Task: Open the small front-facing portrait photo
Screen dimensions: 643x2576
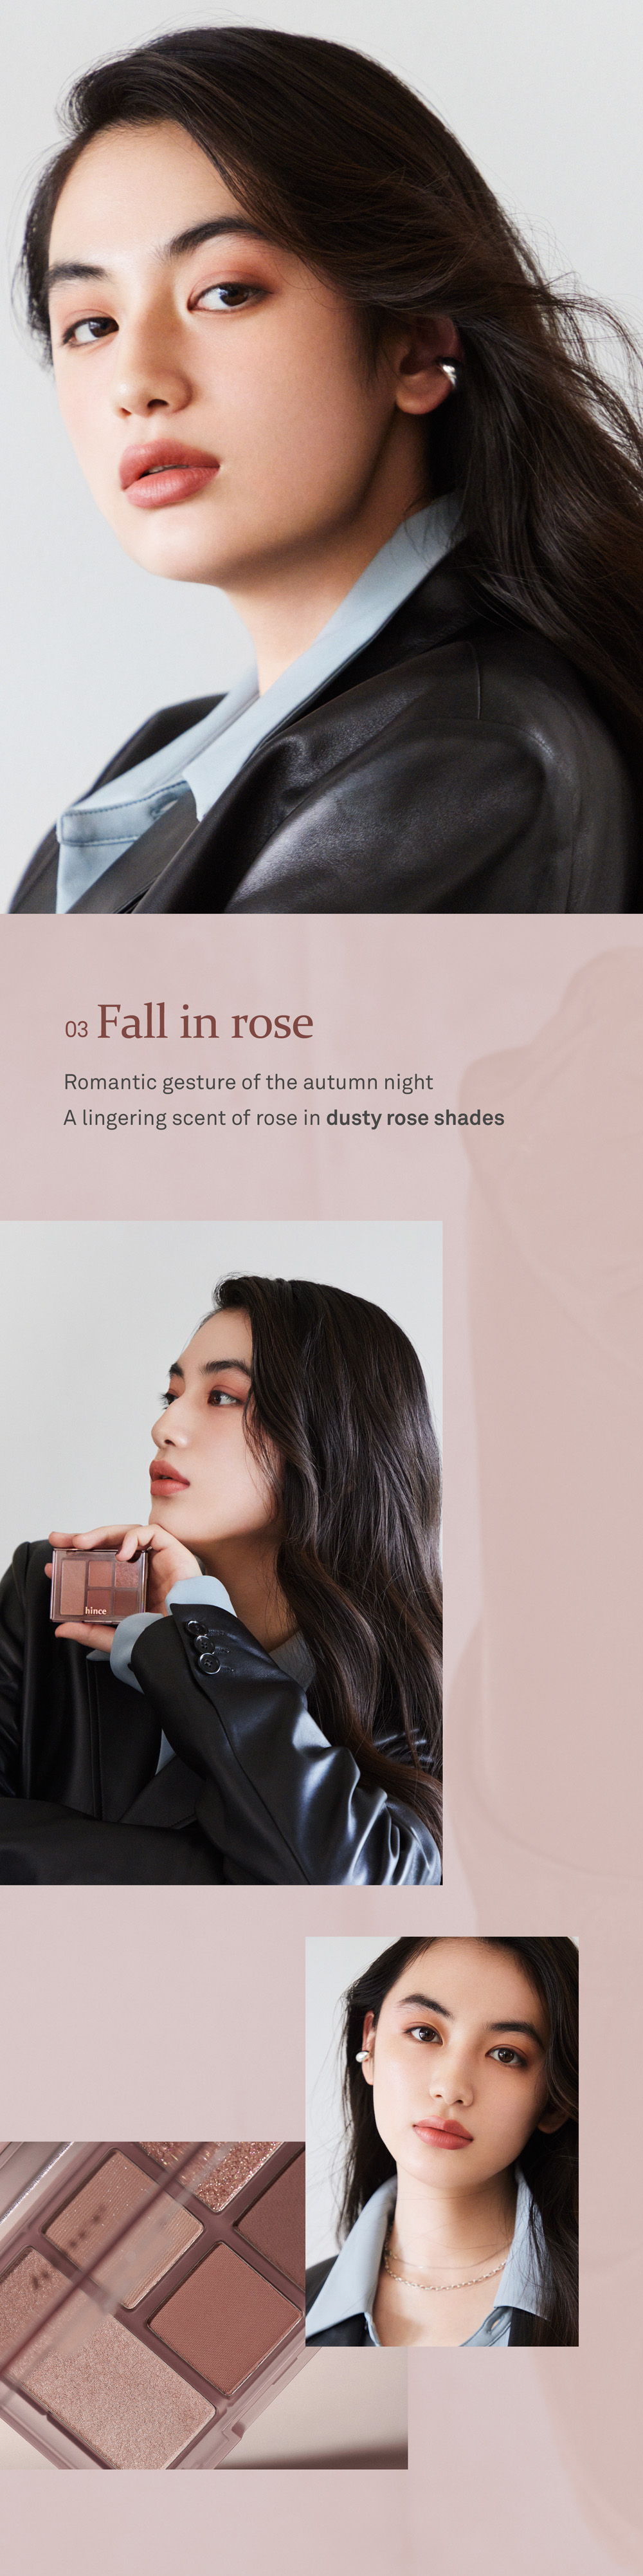Action: click(441, 2142)
